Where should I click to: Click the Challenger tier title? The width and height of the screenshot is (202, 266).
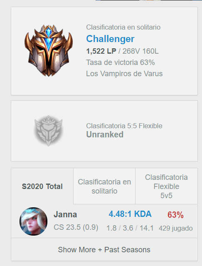(110, 39)
